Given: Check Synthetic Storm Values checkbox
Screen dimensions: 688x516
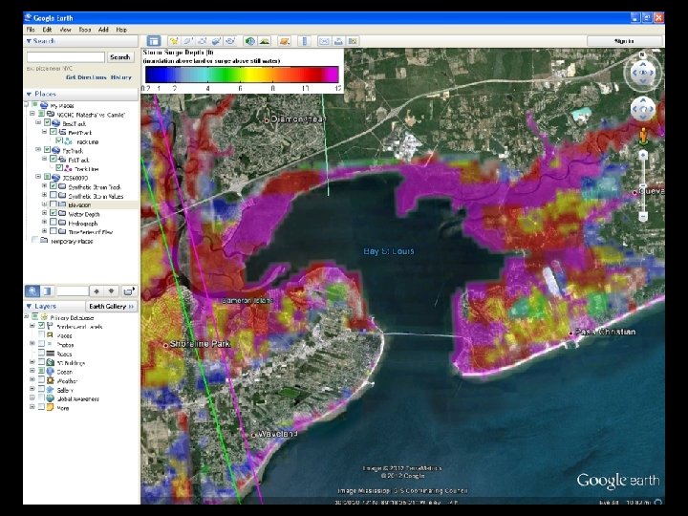Looking at the screenshot, I should [x=54, y=196].
